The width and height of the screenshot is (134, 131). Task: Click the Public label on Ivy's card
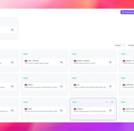[x=74, y=78]
